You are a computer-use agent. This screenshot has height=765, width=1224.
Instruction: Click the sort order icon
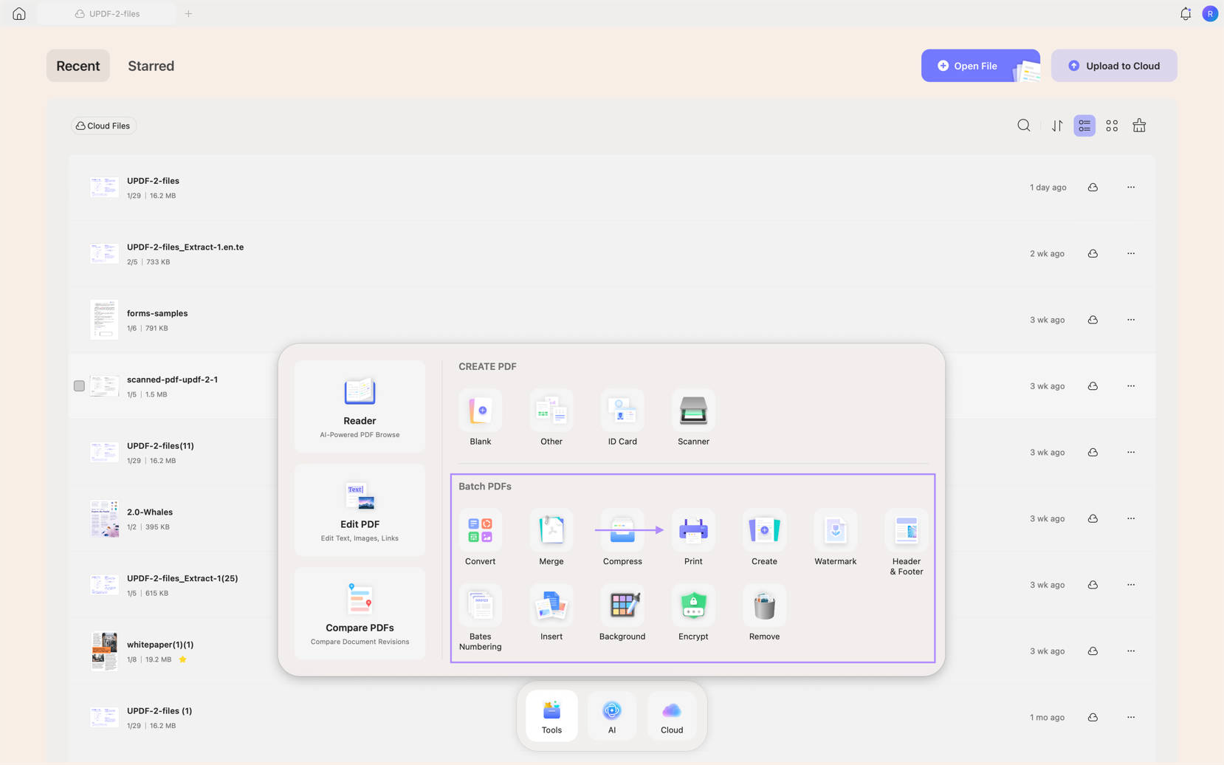(x=1057, y=126)
